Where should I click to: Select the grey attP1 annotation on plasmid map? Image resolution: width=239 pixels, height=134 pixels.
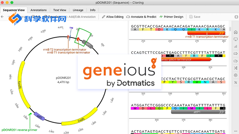pyautogui.click(x=88, y=44)
